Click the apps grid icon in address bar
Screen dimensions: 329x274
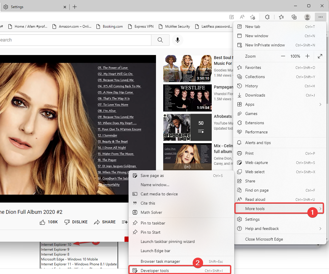click(232, 17)
